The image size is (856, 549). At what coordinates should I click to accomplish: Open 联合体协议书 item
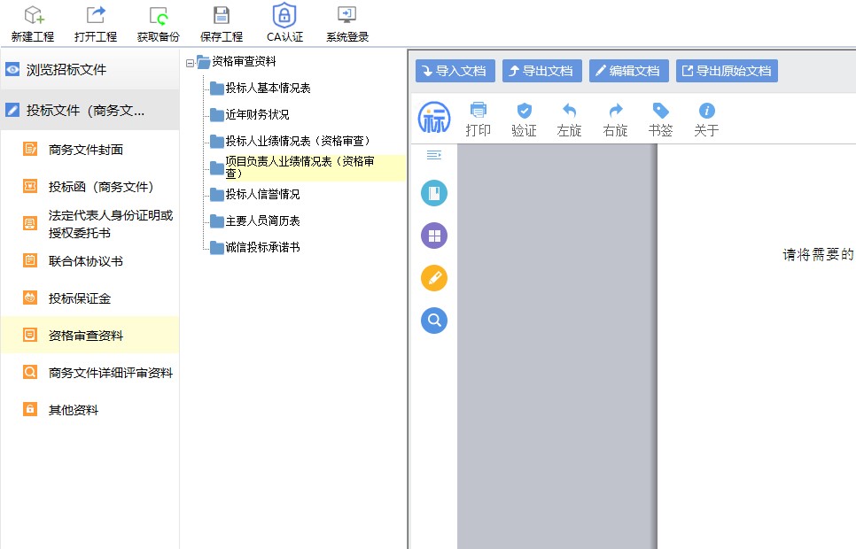pyautogui.click(x=90, y=261)
